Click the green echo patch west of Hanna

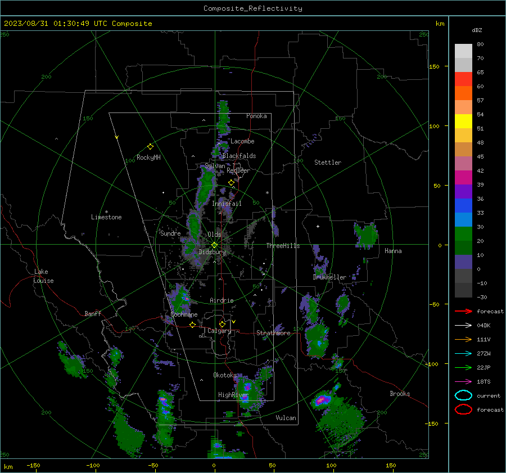click(x=366, y=235)
